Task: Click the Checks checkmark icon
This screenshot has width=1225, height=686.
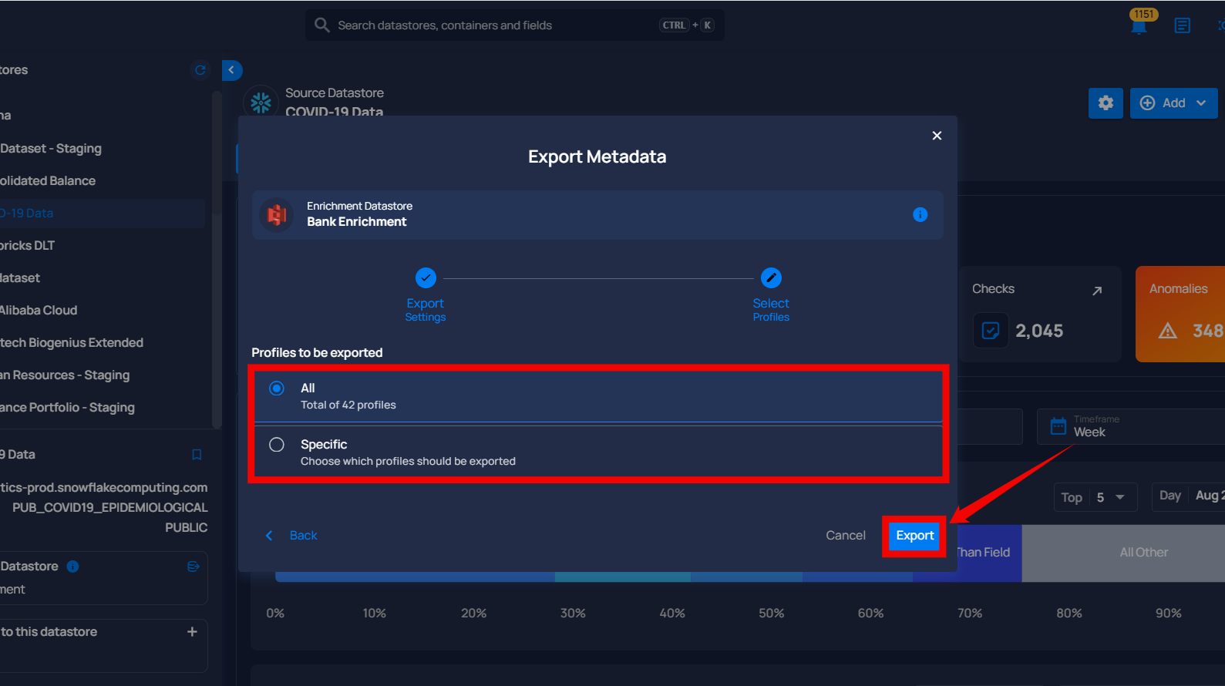Action: point(991,331)
